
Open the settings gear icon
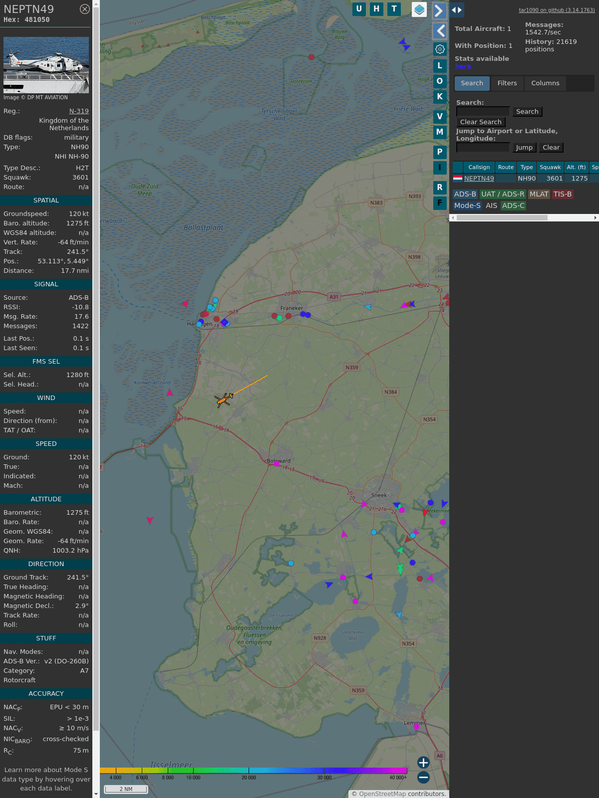point(440,49)
